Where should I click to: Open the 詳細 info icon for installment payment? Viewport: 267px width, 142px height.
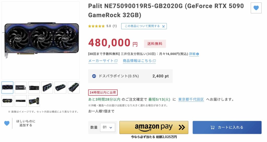click(198, 54)
